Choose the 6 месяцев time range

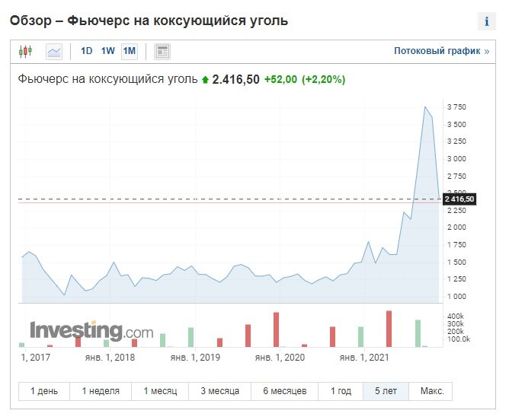tap(285, 391)
